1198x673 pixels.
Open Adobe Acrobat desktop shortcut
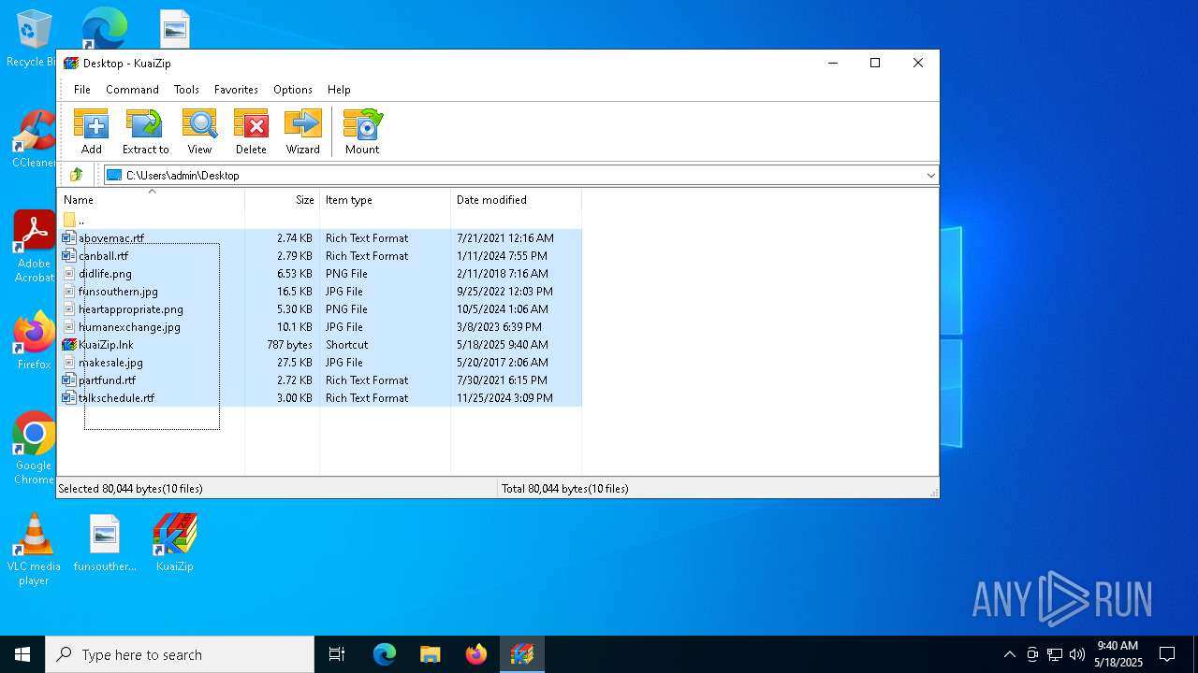click(x=34, y=247)
